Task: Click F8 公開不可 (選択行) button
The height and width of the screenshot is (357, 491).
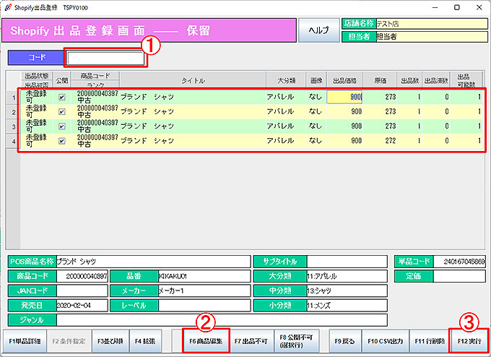Action: (296, 341)
